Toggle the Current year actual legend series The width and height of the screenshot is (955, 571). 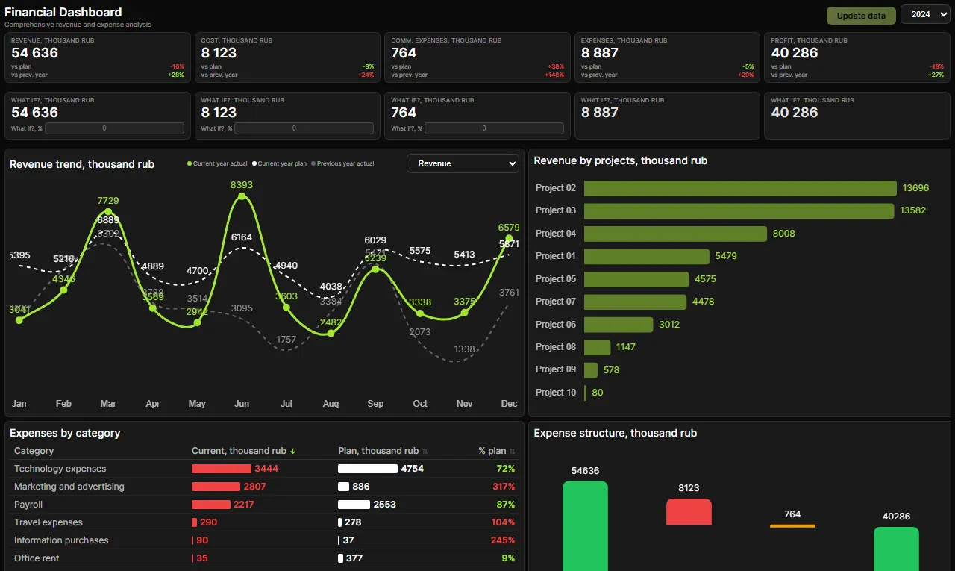[x=217, y=163]
